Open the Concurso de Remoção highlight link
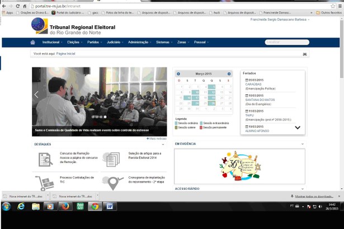The width and height of the screenshot is (344, 229). (x=78, y=158)
